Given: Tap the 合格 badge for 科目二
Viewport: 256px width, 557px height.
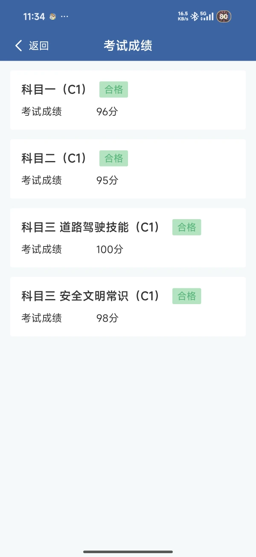Looking at the screenshot, I should [x=113, y=158].
